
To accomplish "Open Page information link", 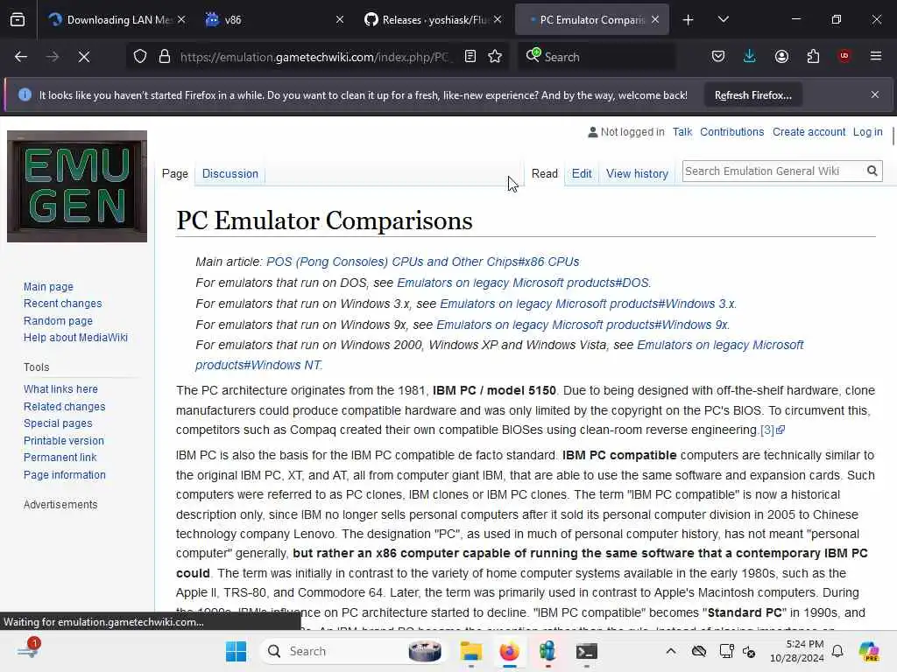I will tap(65, 475).
